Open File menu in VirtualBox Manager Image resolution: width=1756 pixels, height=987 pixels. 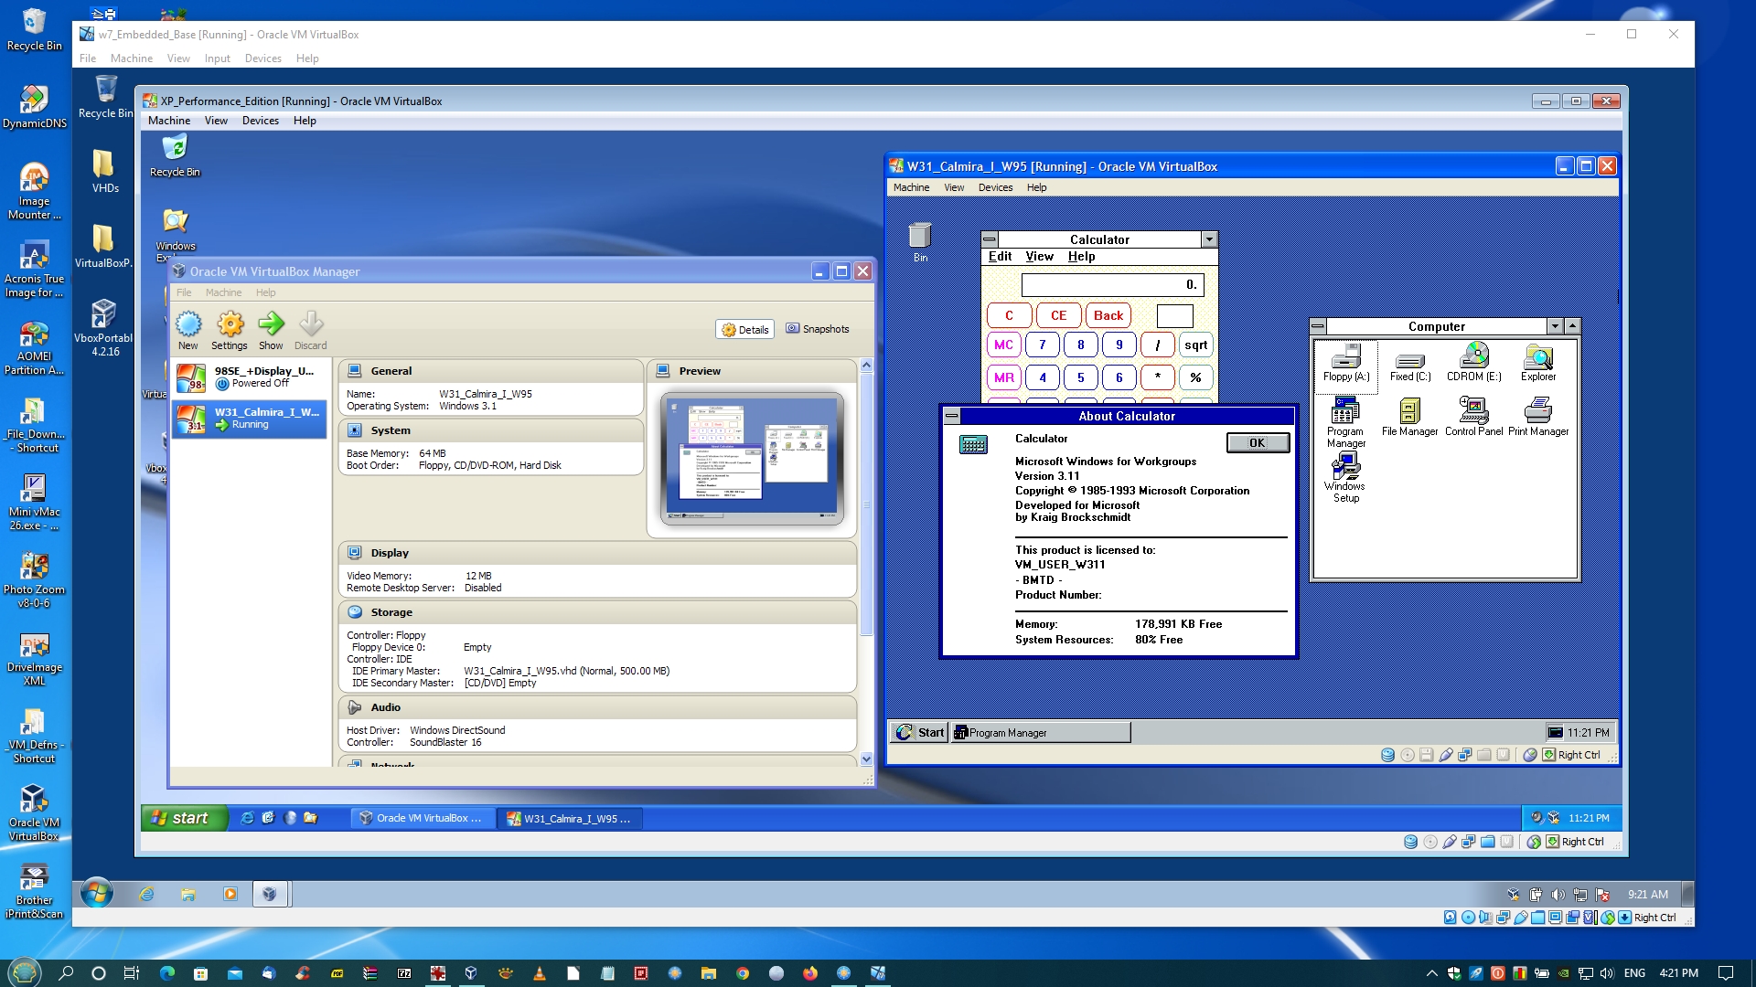[184, 292]
